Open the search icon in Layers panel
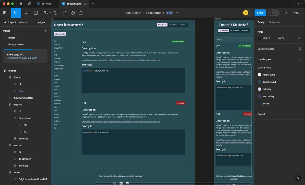305x185 pixels. click(5, 22)
